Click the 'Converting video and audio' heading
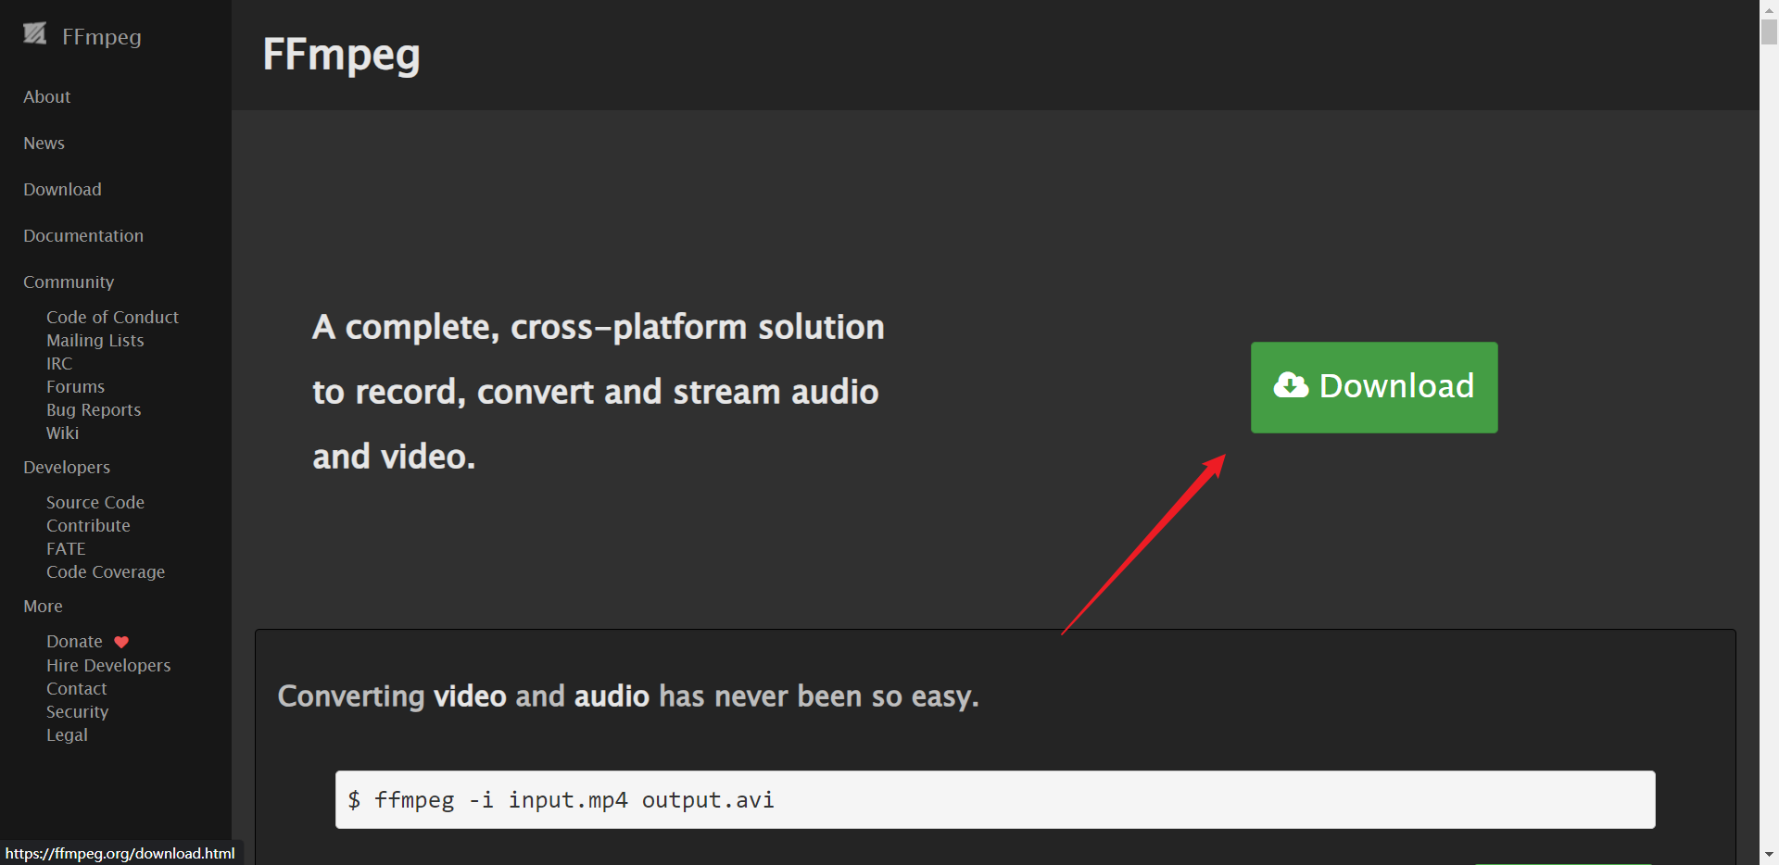1779x865 pixels. (x=628, y=696)
